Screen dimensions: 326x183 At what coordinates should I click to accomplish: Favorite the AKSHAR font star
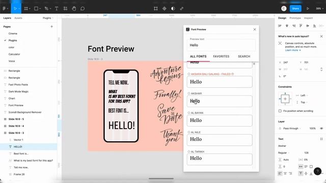pos(189,94)
